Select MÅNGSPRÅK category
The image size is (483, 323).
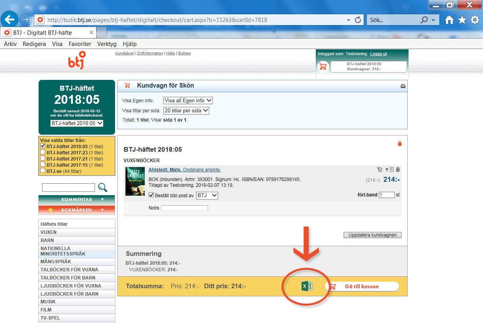pos(77,262)
